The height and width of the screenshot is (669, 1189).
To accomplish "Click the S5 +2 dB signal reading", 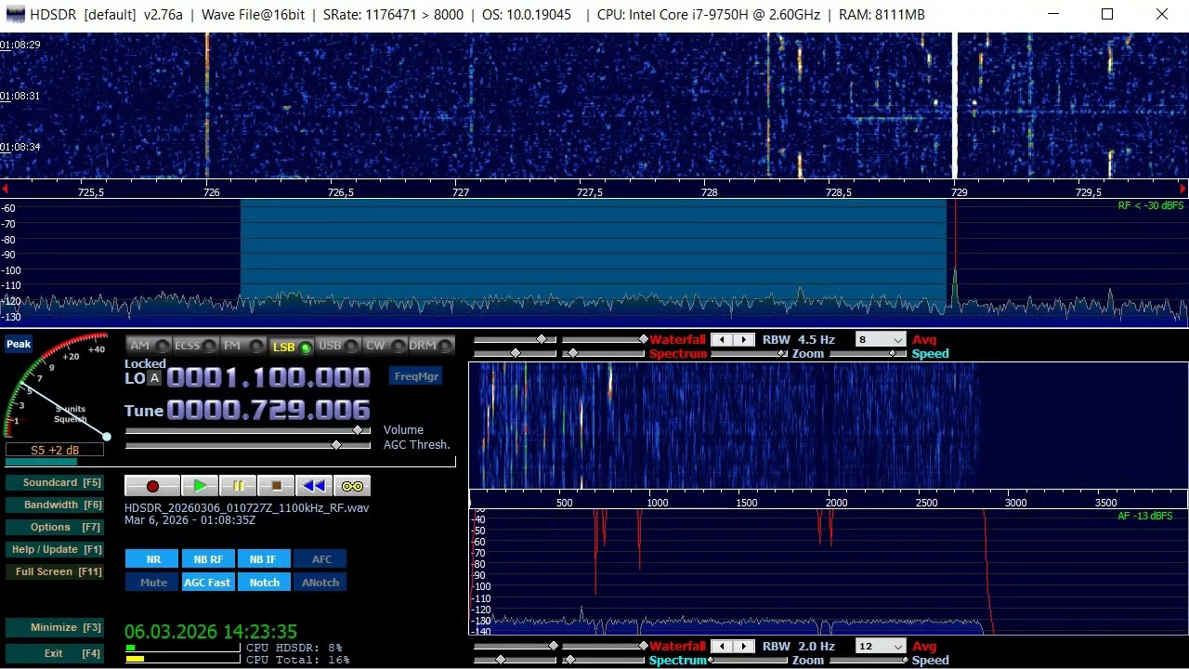I will coord(55,450).
